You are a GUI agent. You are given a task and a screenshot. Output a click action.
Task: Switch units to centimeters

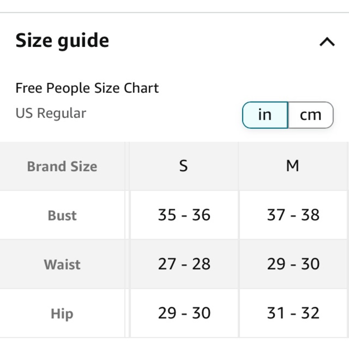point(311,115)
